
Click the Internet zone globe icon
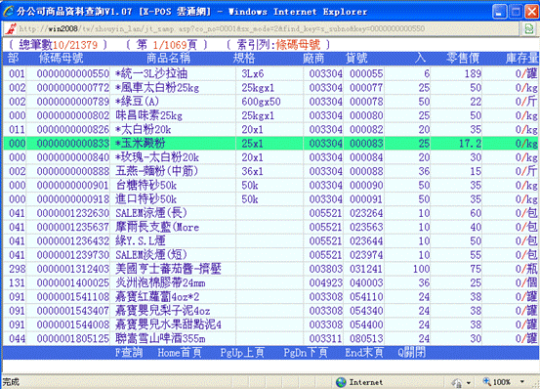[341, 382]
